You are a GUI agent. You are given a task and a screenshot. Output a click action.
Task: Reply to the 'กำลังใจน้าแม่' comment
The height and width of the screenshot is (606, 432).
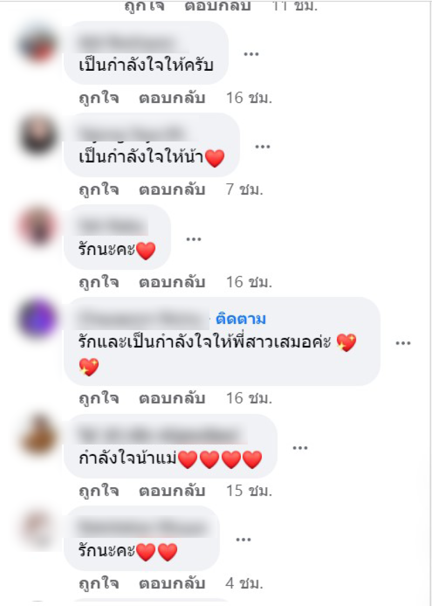(x=172, y=491)
